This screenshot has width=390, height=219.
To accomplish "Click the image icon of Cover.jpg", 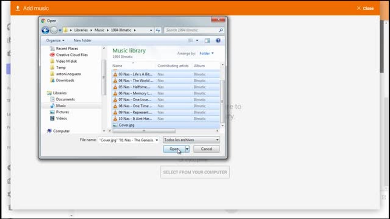I will click(x=115, y=125).
